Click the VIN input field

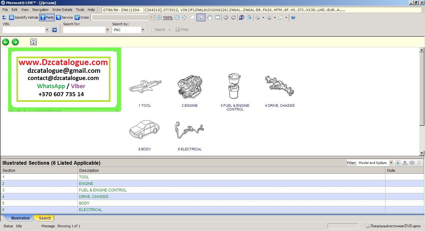coord(24,30)
